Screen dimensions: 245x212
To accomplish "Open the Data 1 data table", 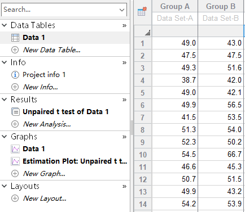I will 34,38.
